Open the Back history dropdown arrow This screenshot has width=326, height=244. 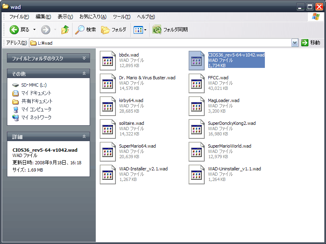click(34, 30)
